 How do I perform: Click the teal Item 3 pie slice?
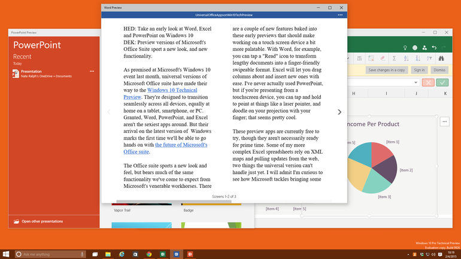(377, 182)
